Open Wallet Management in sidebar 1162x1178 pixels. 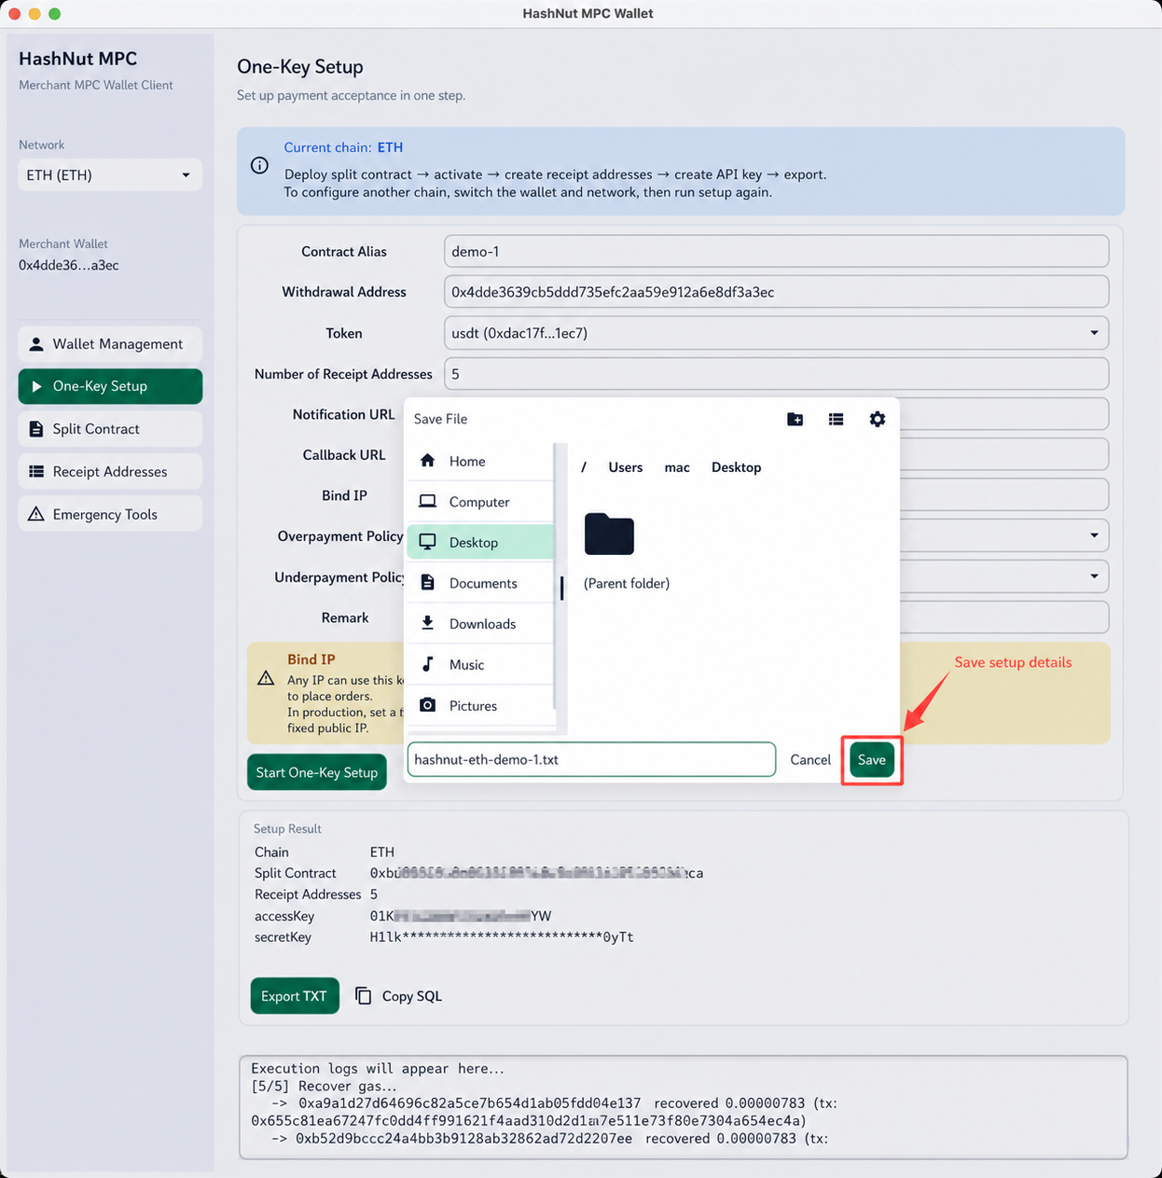(110, 344)
